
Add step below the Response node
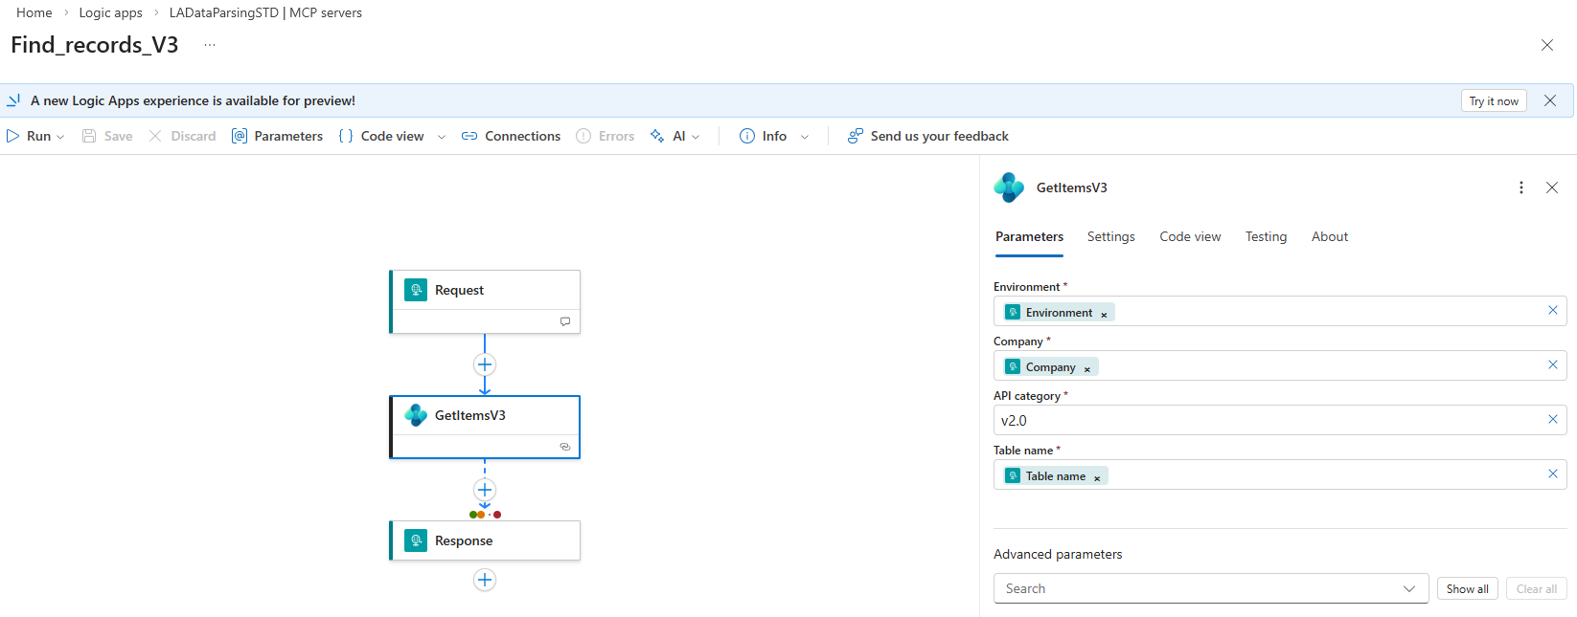tap(485, 580)
